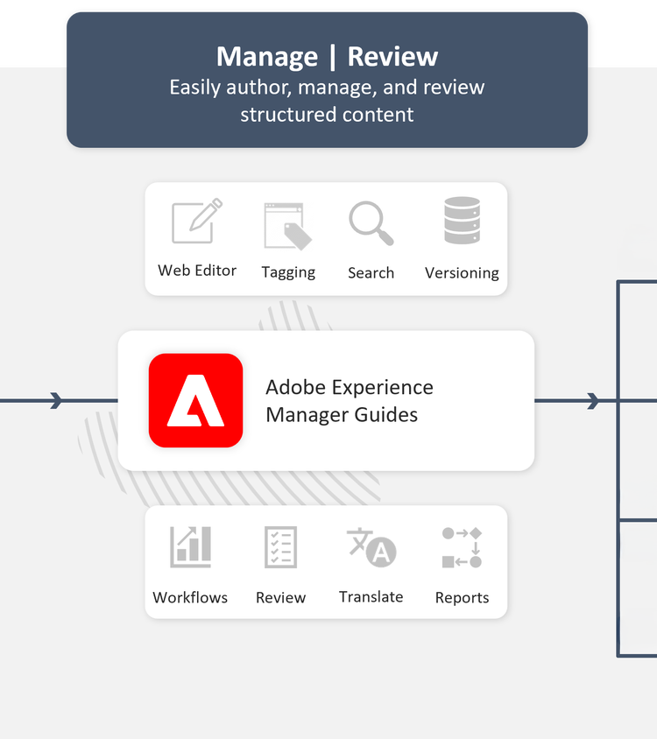Click 'Adobe Experience Manager Guides' text
This screenshot has width=657, height=739.
coord(350,401)
